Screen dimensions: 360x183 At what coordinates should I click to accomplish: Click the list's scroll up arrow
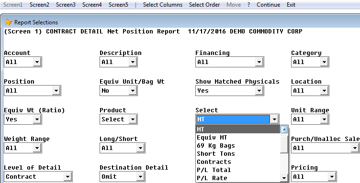[x=284, y=129]
